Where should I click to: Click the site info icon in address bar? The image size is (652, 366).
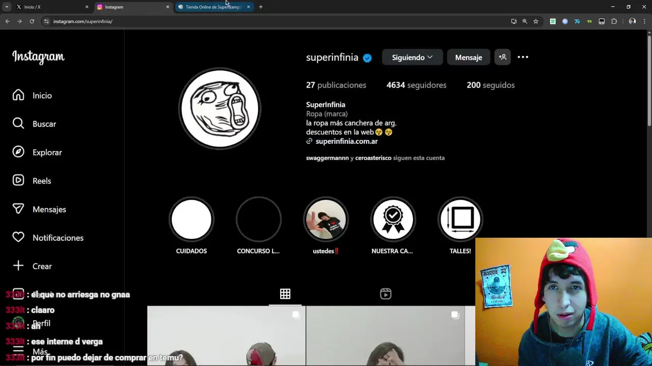click(46, 21)
